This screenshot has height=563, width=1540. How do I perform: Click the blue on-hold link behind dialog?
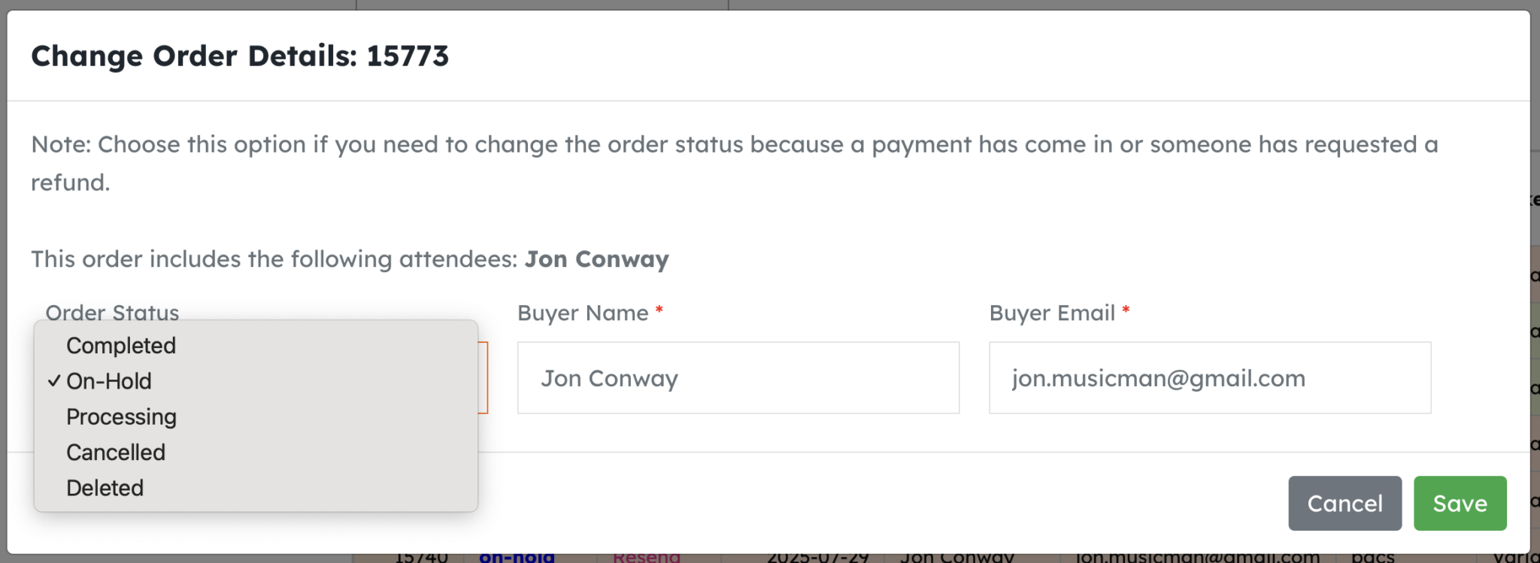517,558
